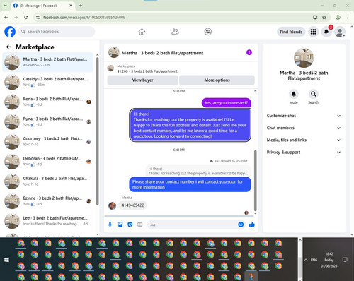Expand the Privacy & support section
The image size is (354, 281).
[304, 153]
